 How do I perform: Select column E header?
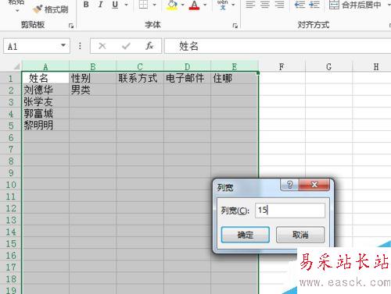[235, 66]
